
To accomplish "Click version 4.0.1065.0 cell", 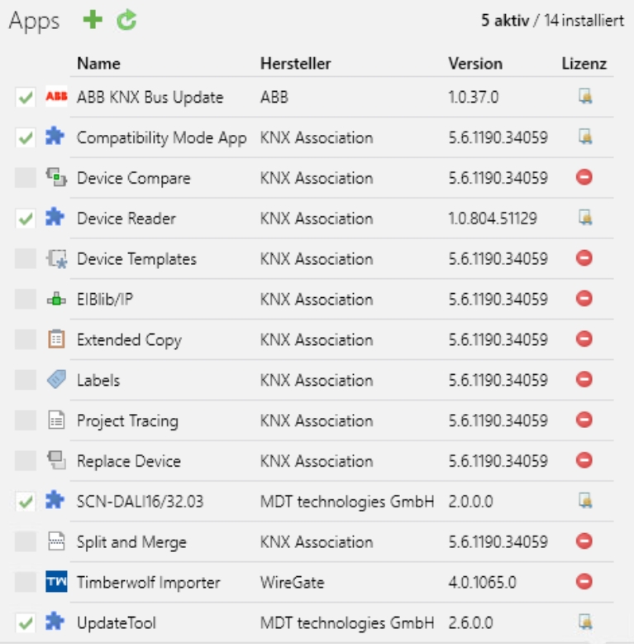I will coord(482,583).
